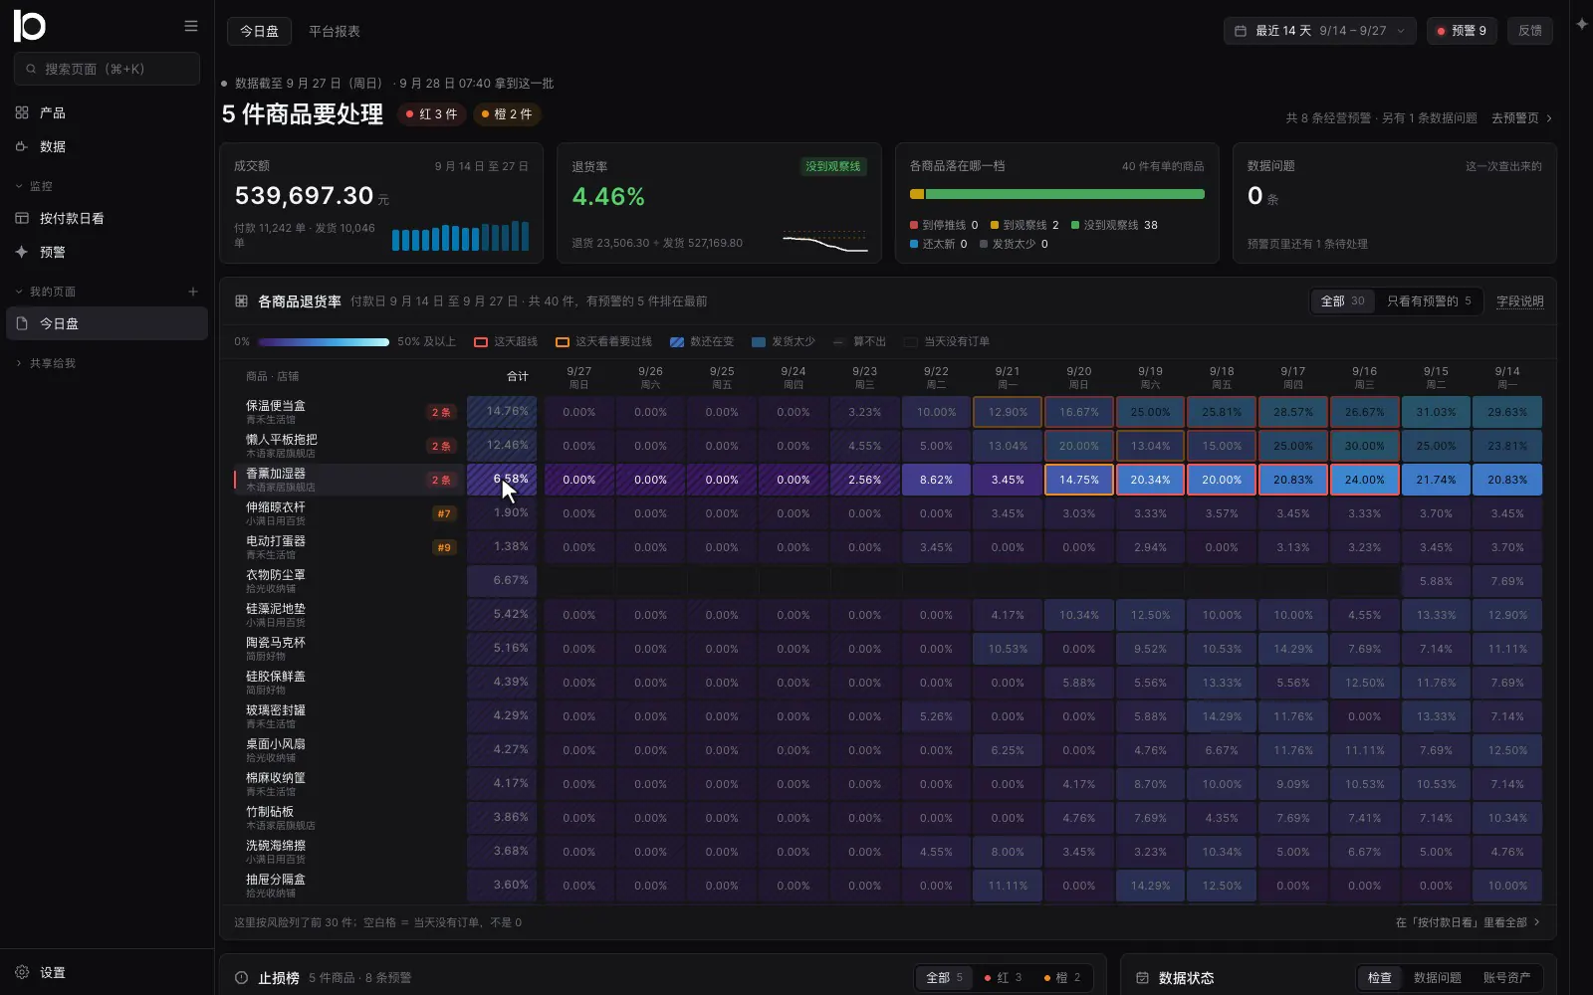Click the 9/27 周日 column header

(x=579, y=377)
